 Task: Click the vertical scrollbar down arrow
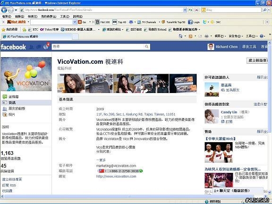pos(270,192)
